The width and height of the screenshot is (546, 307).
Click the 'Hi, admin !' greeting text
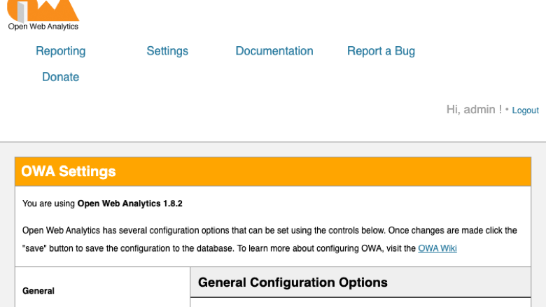[x=474, y=110]
